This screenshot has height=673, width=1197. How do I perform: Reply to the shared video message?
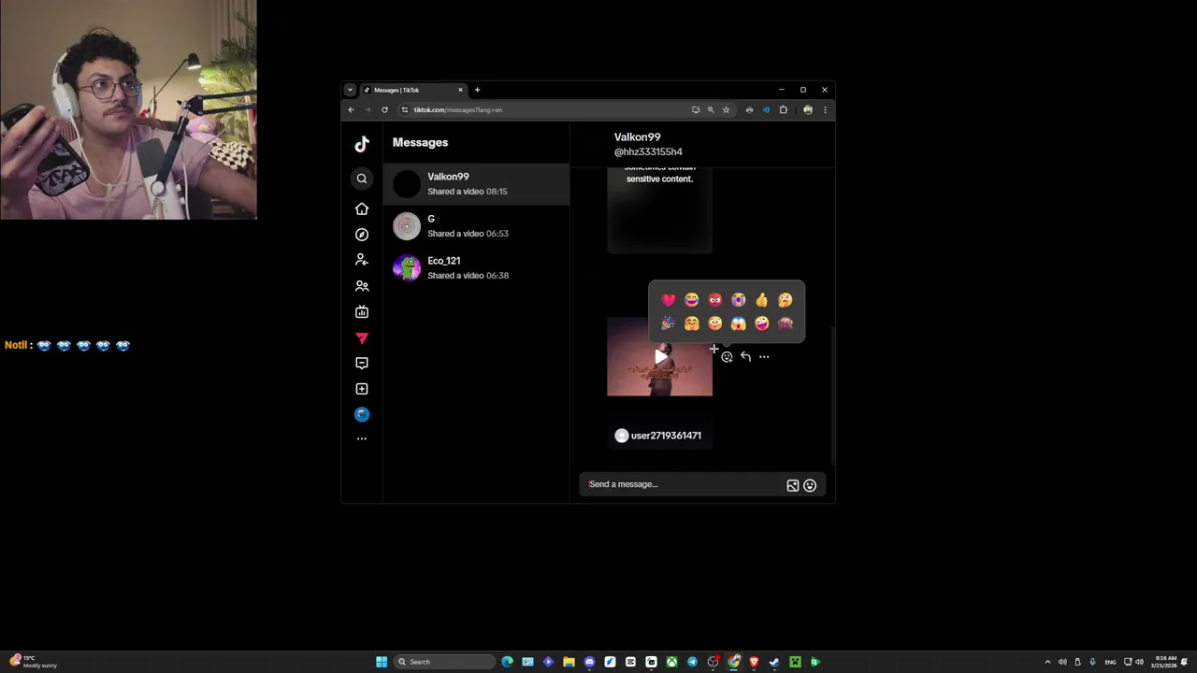coord(745,356)
